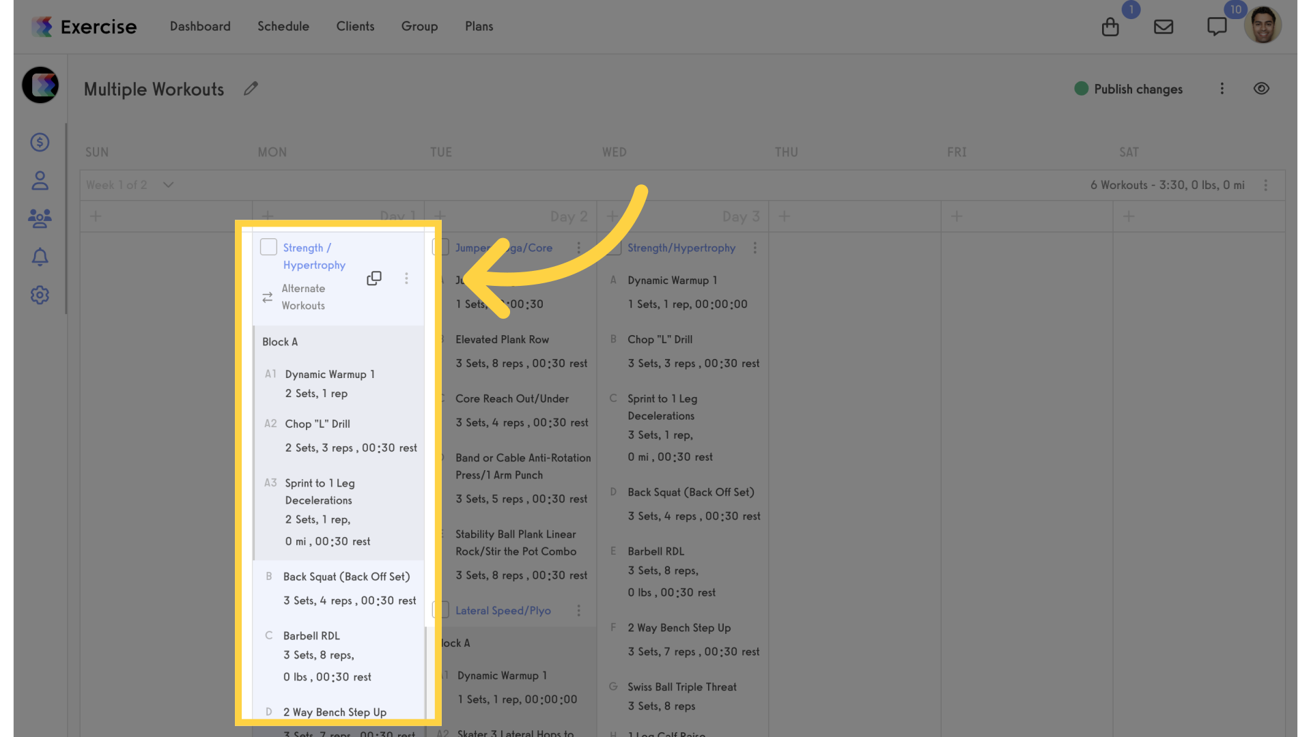Add a workout on Sunday
The width and height of the screenshot is (1311, 737).
tap(96, 216)
